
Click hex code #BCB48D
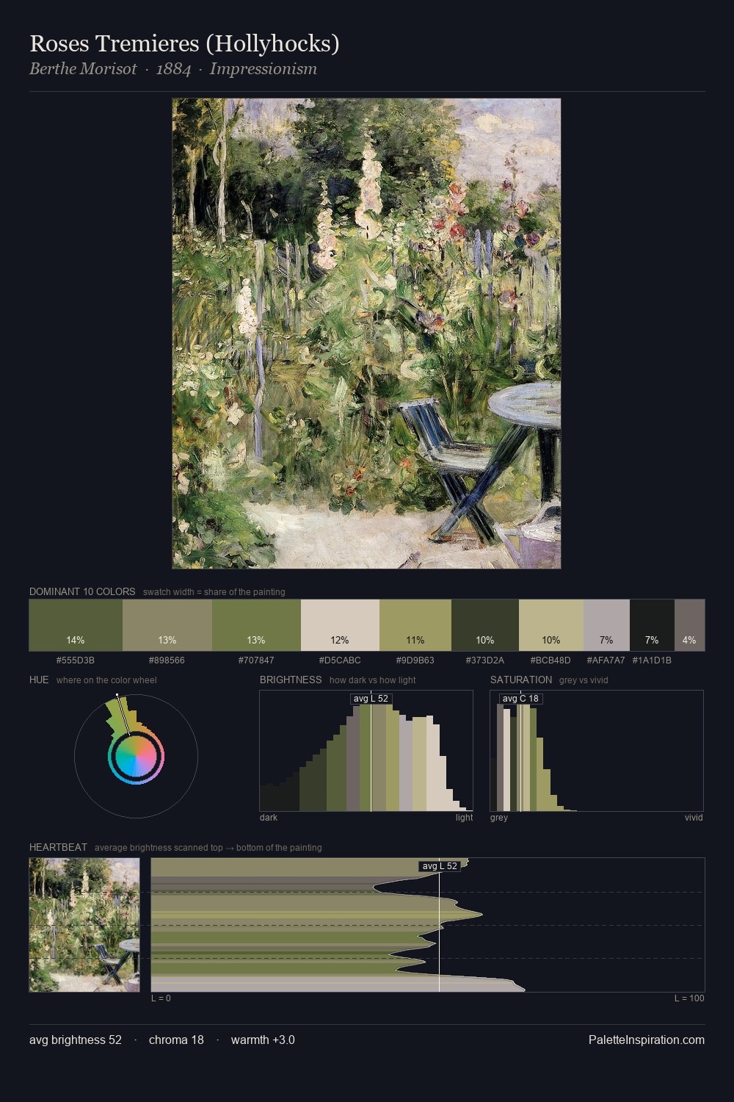(550, 660)
